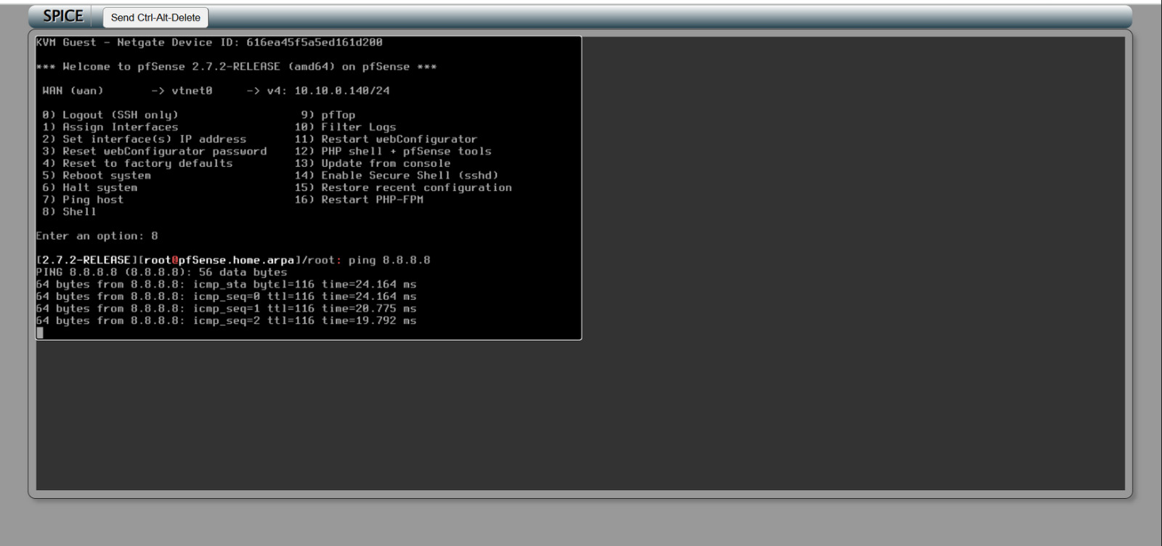The width and height of the screenshot is (1162, 546).
Task: Click Enable Secure Shell (sshd) option
Action: point(410,176)
